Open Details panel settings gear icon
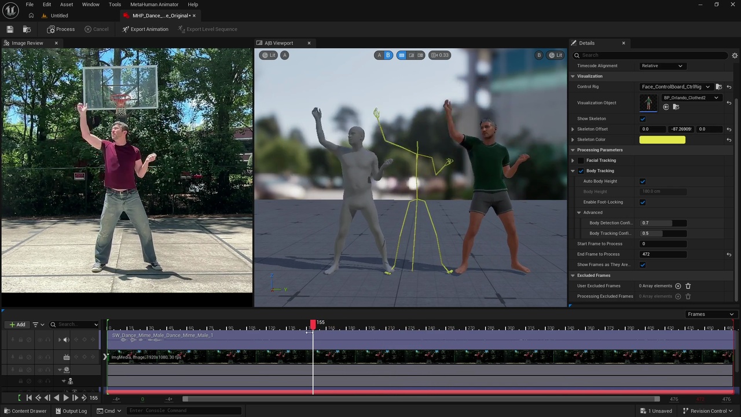 point(735,56)
